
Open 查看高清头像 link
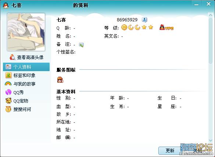click(x=30, y=57)
